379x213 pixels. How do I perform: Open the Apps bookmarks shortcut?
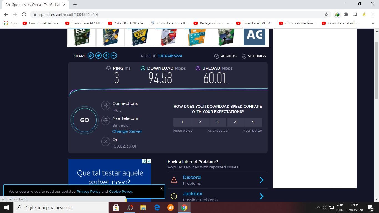point(11,23)
